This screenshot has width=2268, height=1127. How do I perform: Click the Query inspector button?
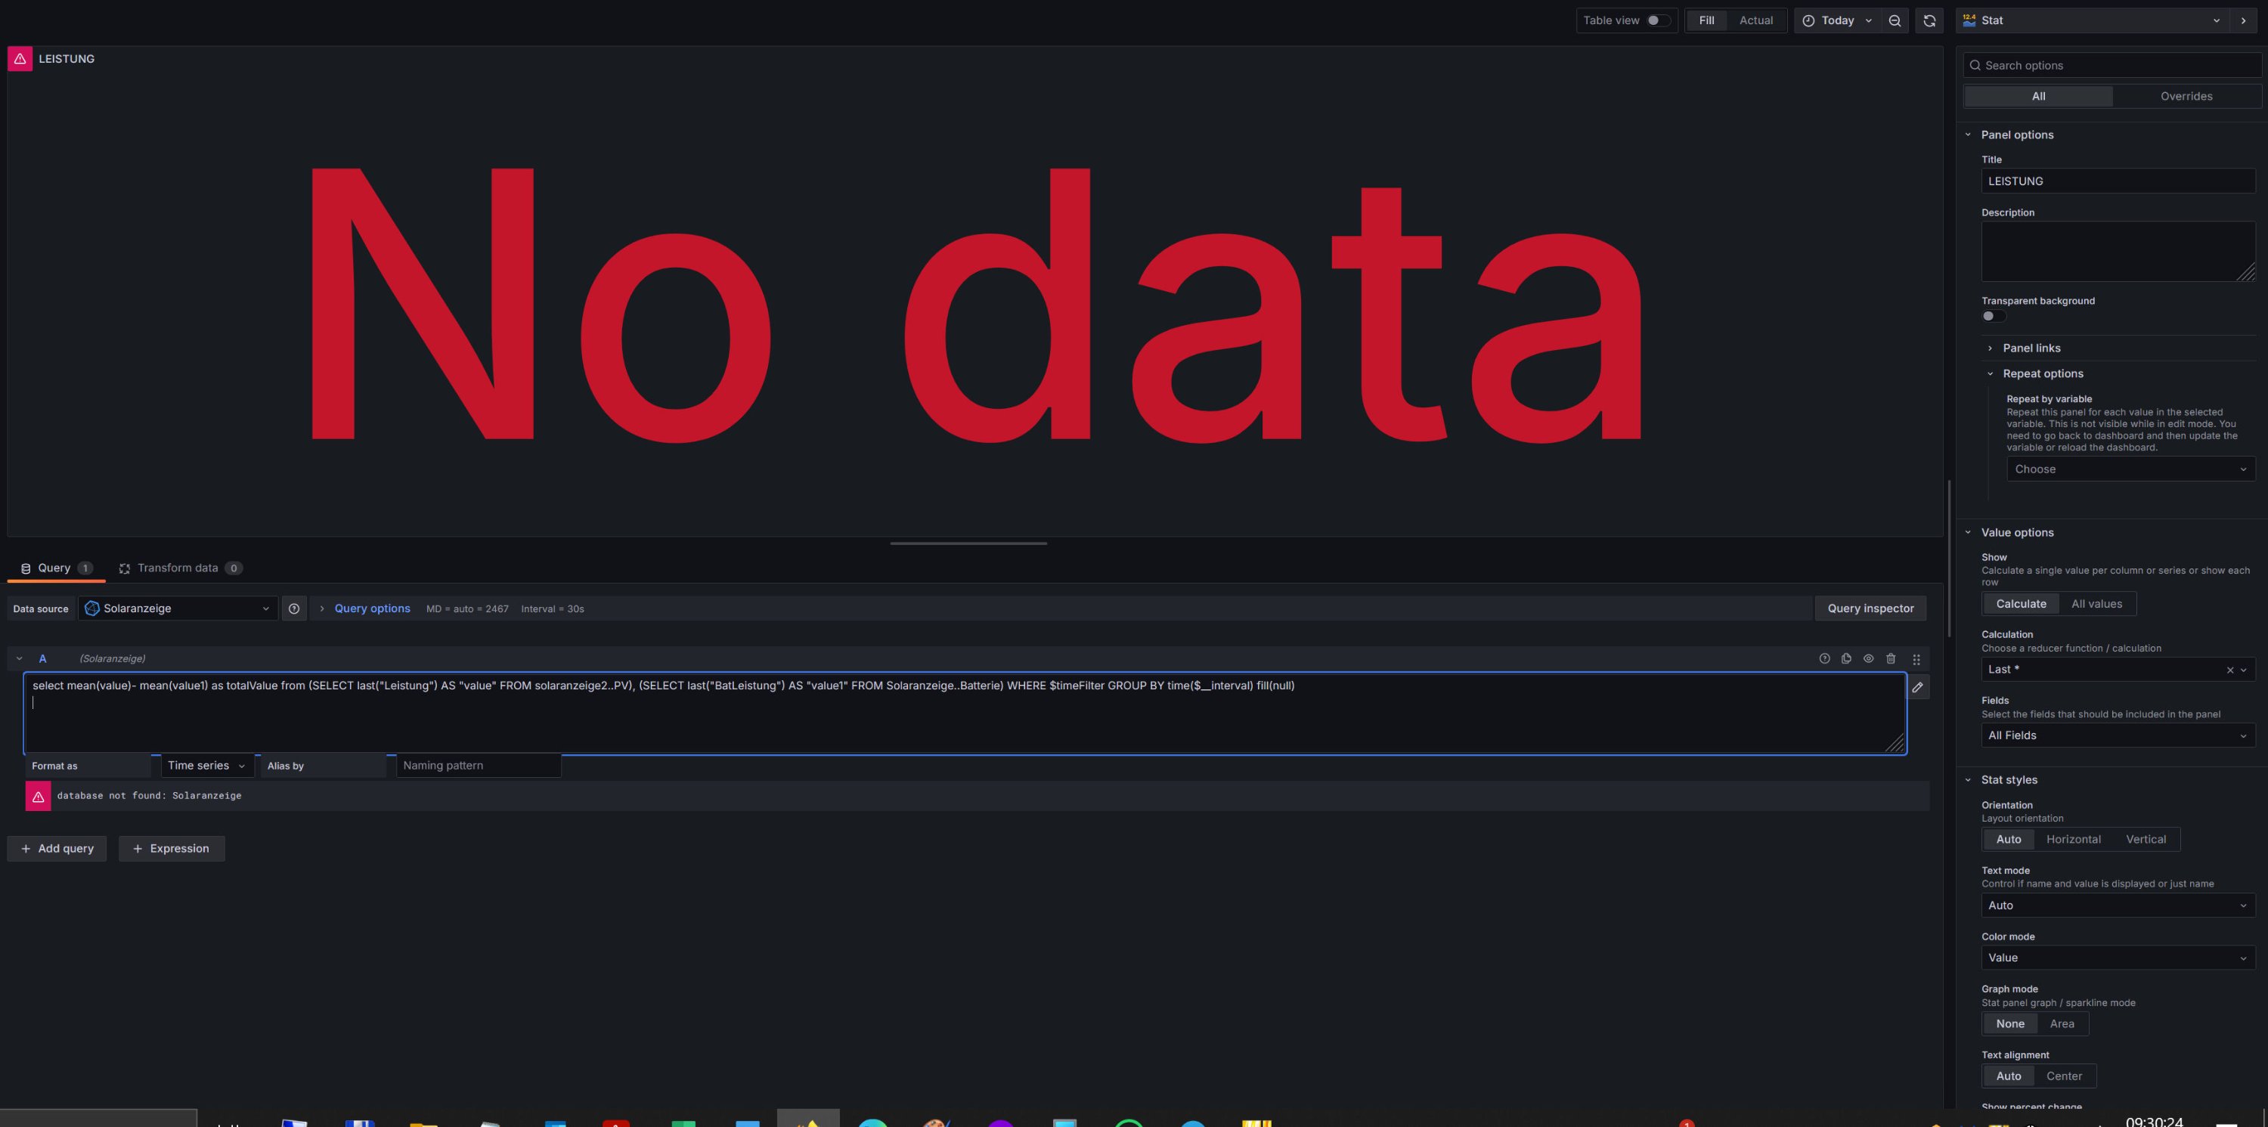pyautogui.click(x=1870, y=608)
